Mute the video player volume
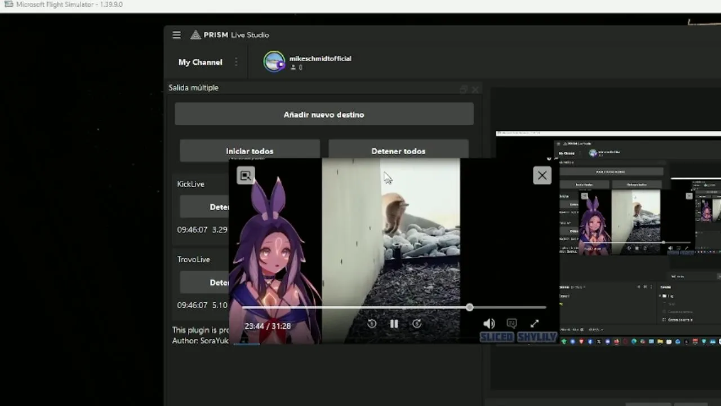This screenshot has width=721, height=406. coord(489,324)
